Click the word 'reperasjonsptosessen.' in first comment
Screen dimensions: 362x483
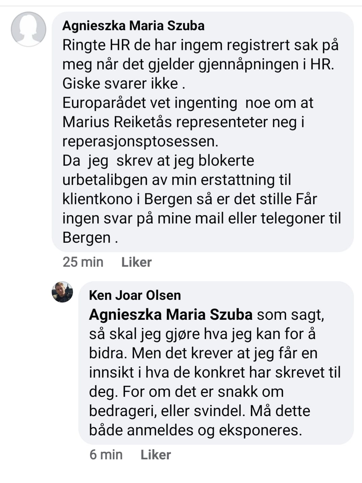(140, 141)
